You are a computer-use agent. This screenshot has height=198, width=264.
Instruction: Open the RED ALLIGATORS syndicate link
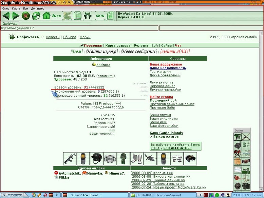click(x=177, y=148)
